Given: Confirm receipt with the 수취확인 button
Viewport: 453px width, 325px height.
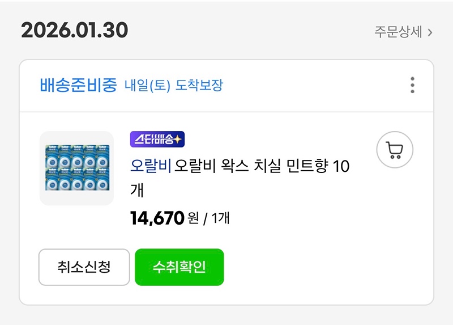Looking at the screenshot, I should (x=179, y=267).
